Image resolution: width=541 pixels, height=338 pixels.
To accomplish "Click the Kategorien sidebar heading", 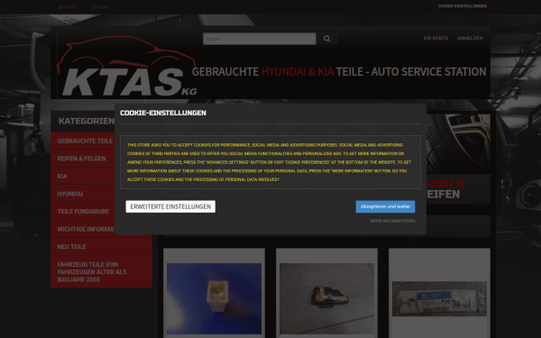I will click(x=87, y=121).
